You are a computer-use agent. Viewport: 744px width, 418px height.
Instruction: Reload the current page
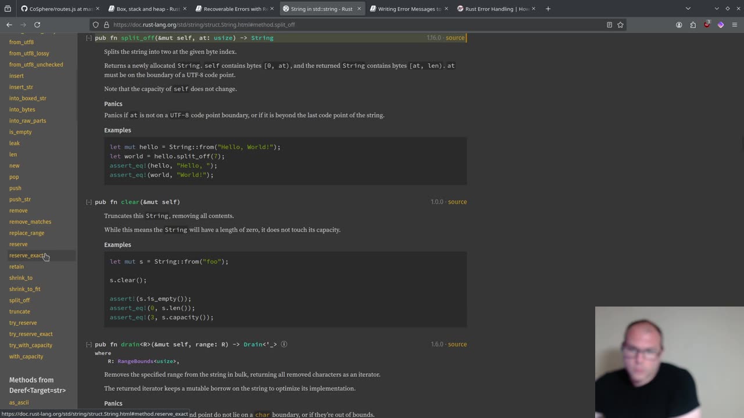[37, 25]
